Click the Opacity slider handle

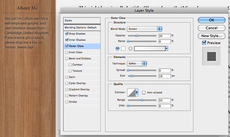(137, 35)
